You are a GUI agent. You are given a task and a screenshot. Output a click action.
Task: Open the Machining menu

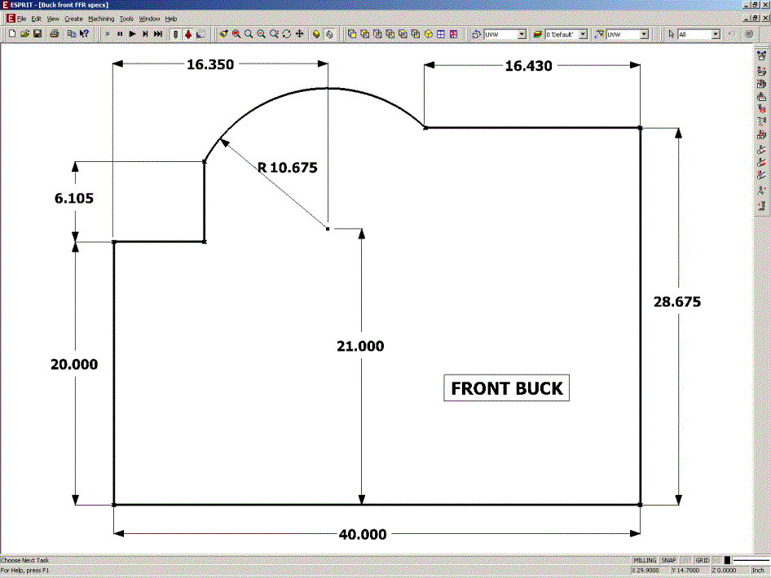point(101,18)
